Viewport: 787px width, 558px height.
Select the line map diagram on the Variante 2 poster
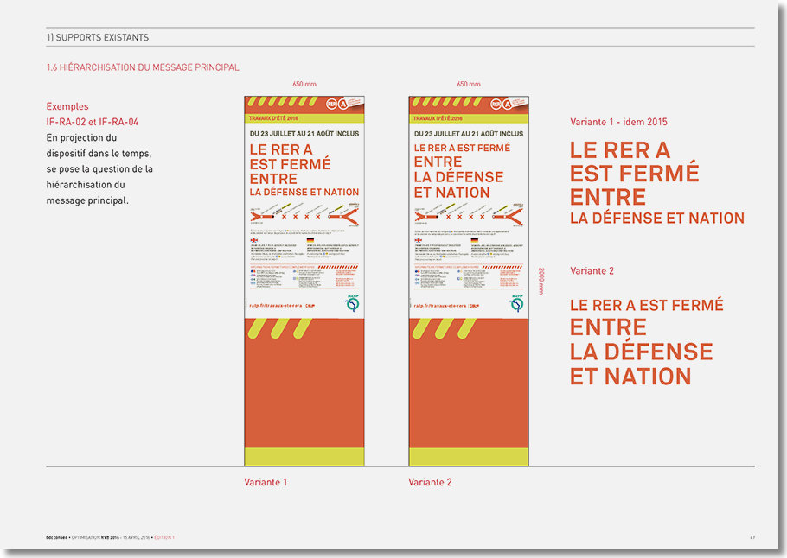469,215
